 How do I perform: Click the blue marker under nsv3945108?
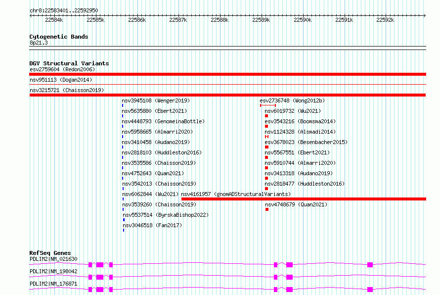click(x=123, y=105)
